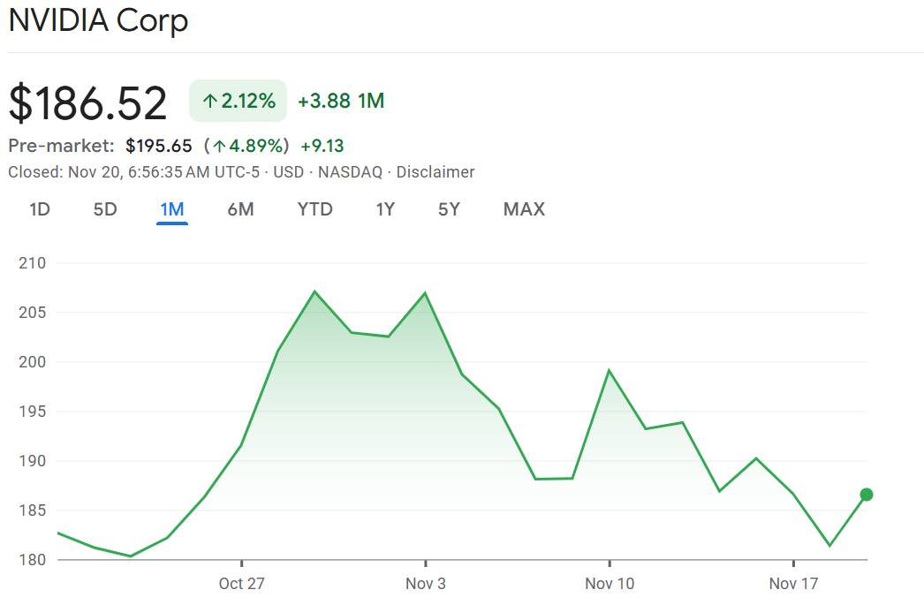Switch to the 1D chart view
The width and height of the screenshot is (924, 605).
(39, 209)
